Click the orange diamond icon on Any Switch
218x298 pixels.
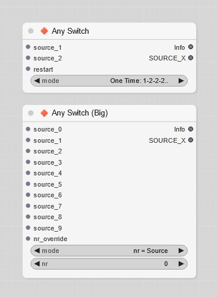pos(44,31)
